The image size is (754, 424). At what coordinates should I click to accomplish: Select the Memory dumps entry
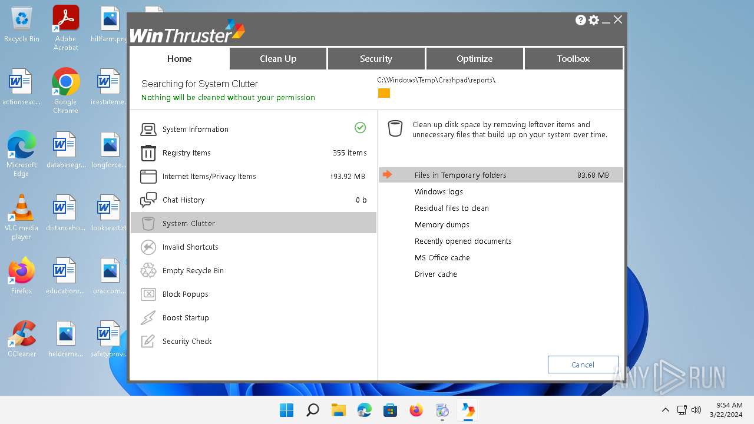[x=442, y=224]
